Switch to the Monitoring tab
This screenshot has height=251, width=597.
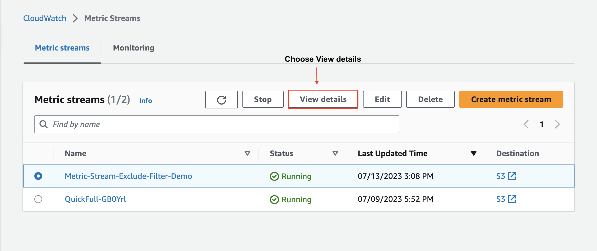(133, 48)
